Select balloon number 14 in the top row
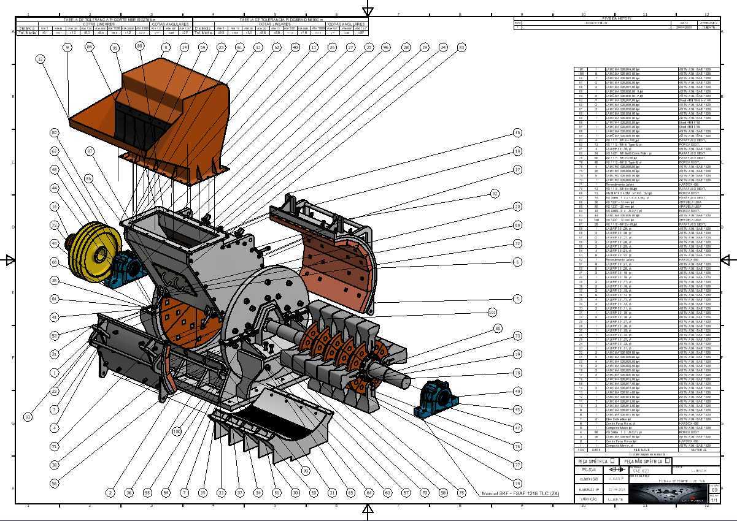The image size is (737, 521). (x=184, y=47)
